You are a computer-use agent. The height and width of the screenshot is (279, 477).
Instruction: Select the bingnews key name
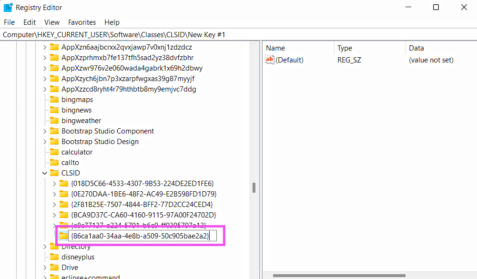point(76,110)
